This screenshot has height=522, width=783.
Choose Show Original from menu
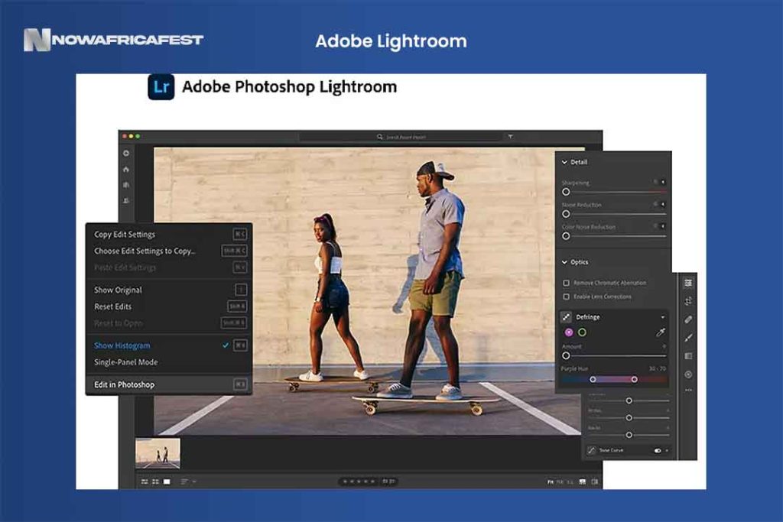168,290
